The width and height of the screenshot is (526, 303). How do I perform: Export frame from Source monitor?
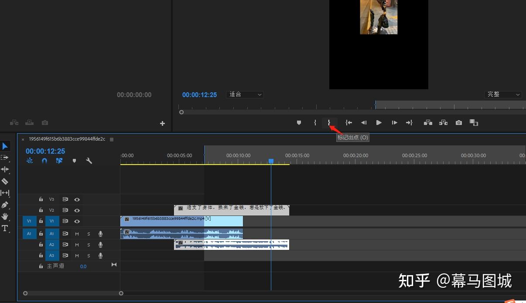(45, 123)
